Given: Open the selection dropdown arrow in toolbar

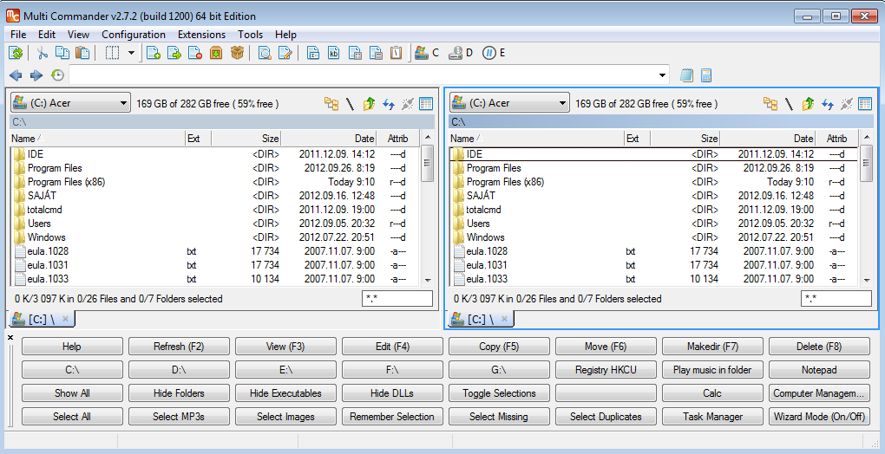Looking at the screenshot, I should tap(132, 53).
